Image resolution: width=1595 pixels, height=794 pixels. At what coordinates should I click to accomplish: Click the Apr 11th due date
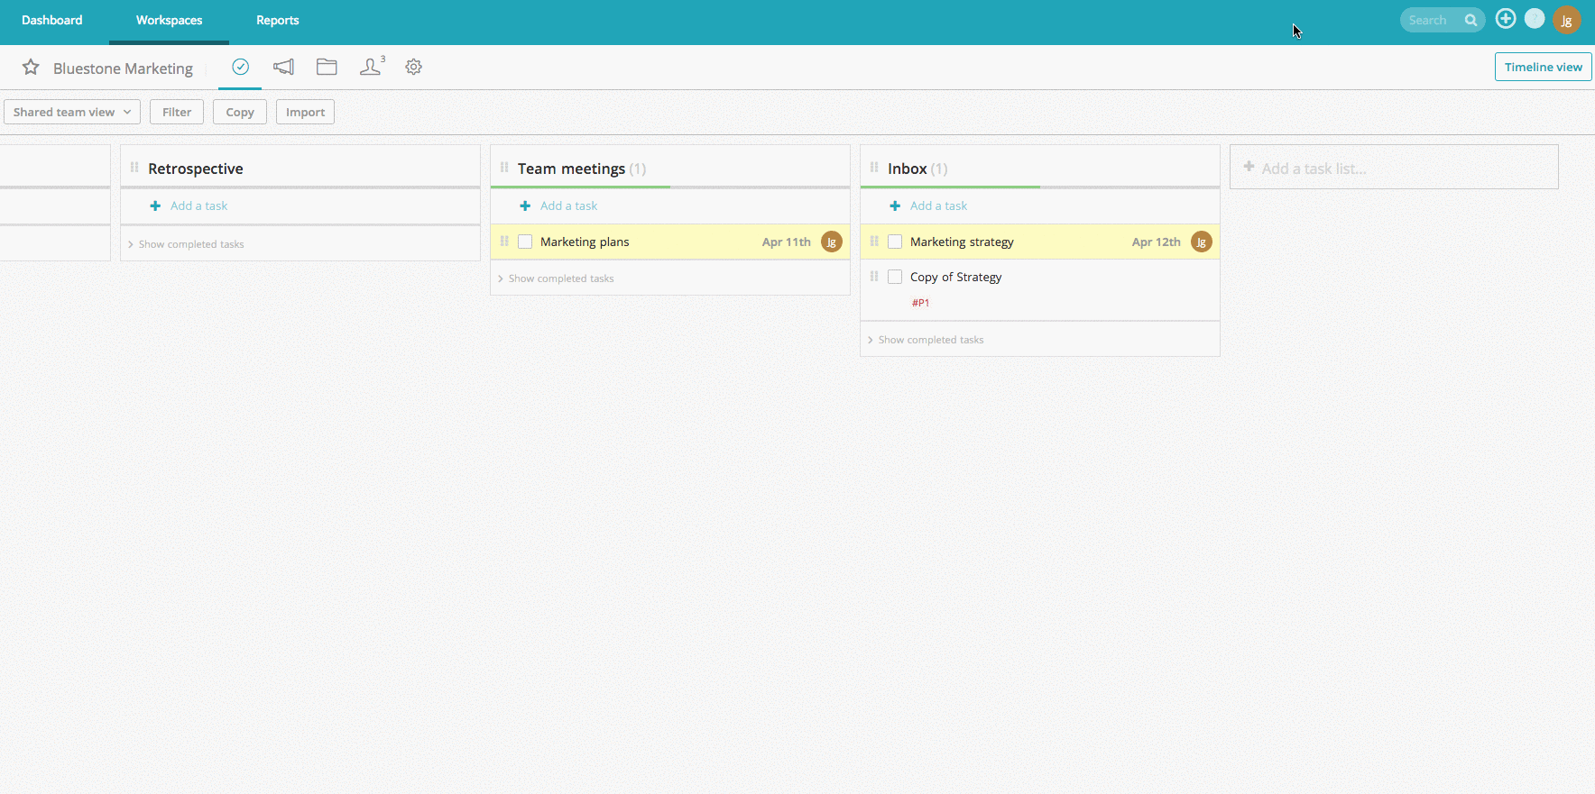pyautogui.click(x=787, y=242)
